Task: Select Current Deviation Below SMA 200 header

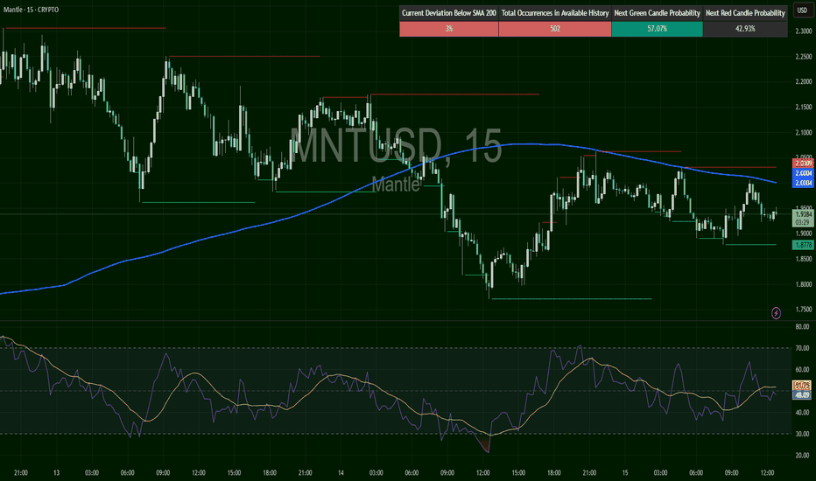Action: click(448, 13)
